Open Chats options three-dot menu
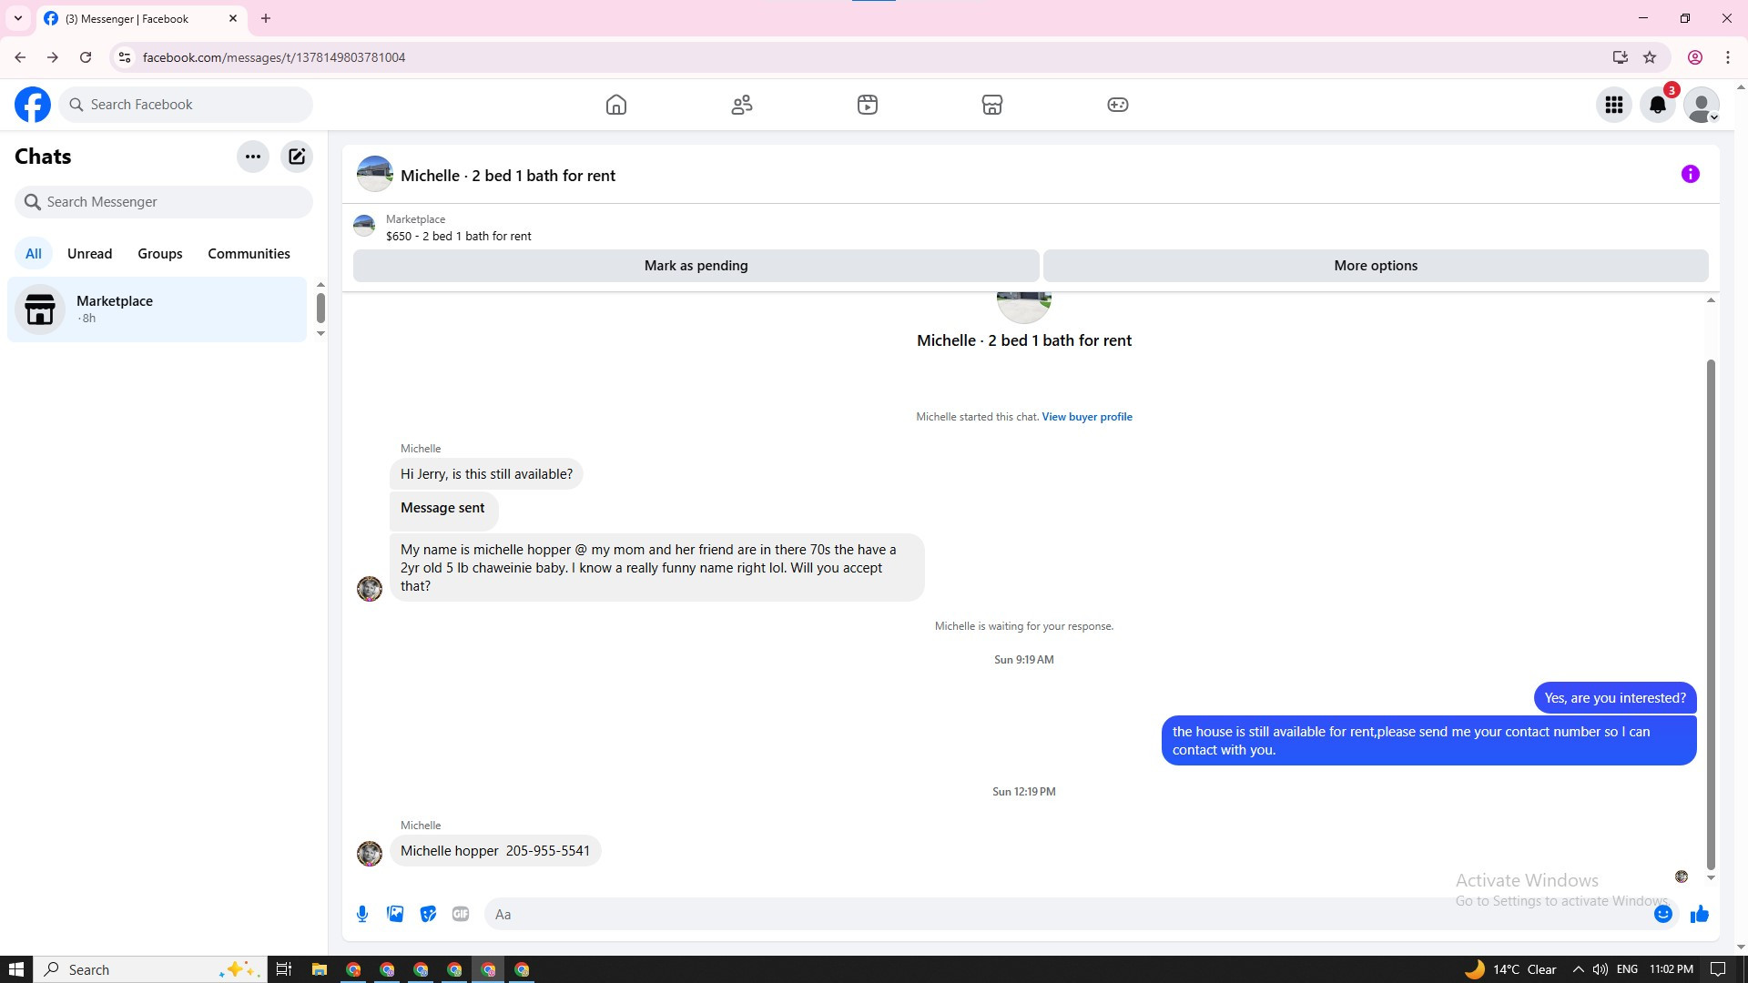 point(253,157)
